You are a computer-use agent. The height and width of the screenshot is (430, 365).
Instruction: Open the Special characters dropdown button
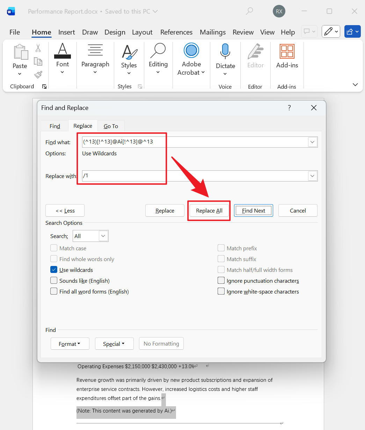[114, 344]
